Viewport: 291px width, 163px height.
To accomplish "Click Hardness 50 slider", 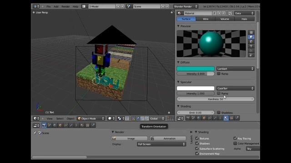I will [216, 99].
